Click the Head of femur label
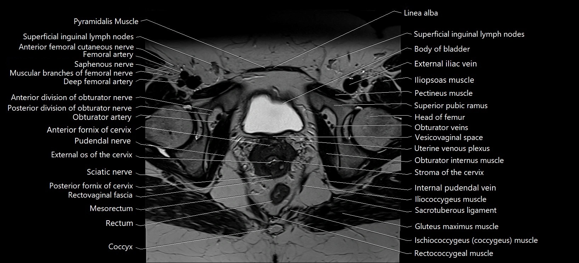Image resolution: width=579 pixels, height=263 pixels. [x=440, y=117]
